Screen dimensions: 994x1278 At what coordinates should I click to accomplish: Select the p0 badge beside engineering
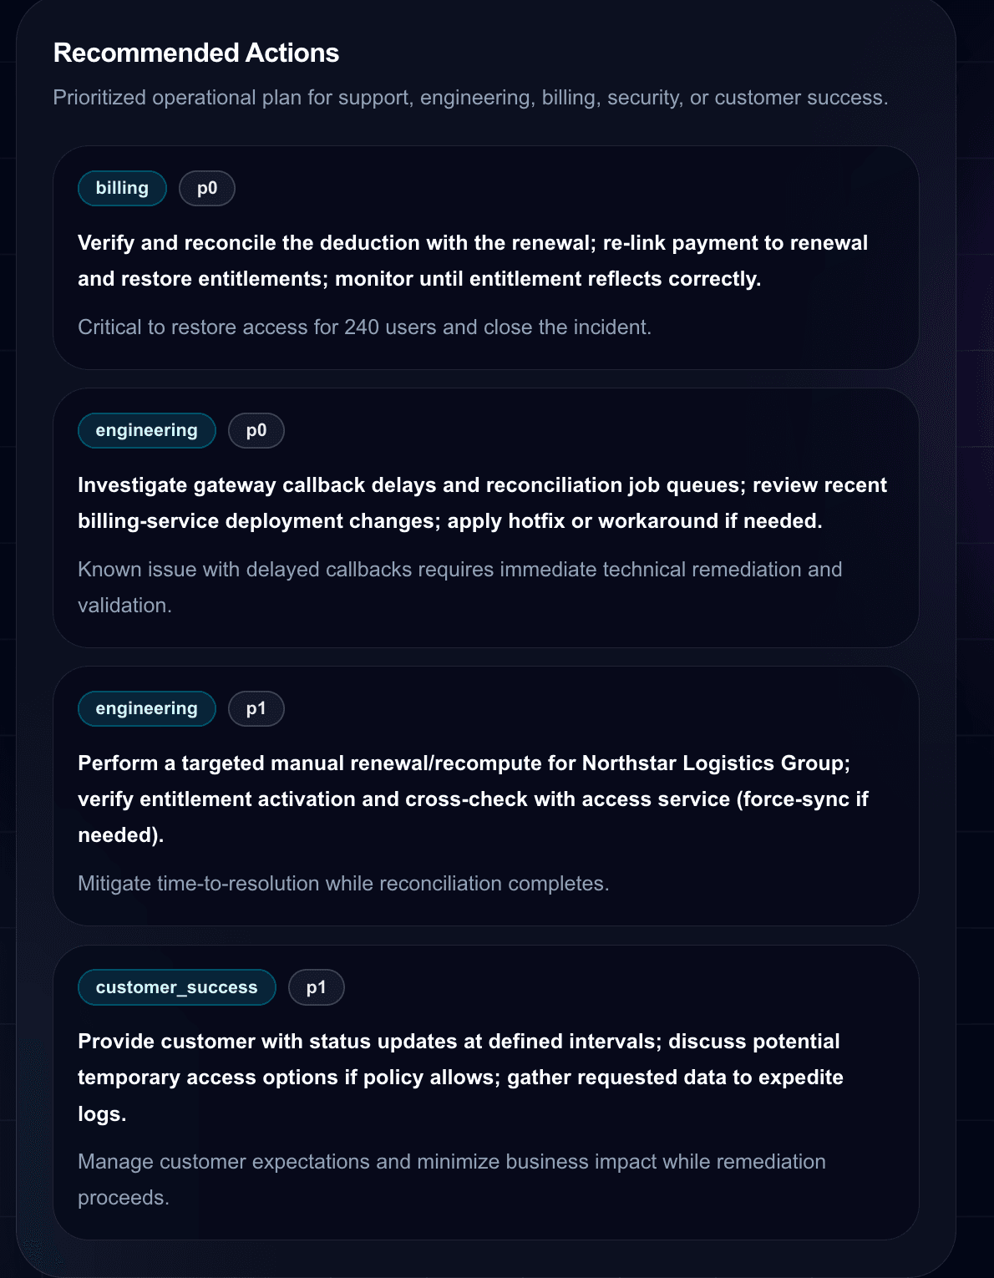[256, 430]
